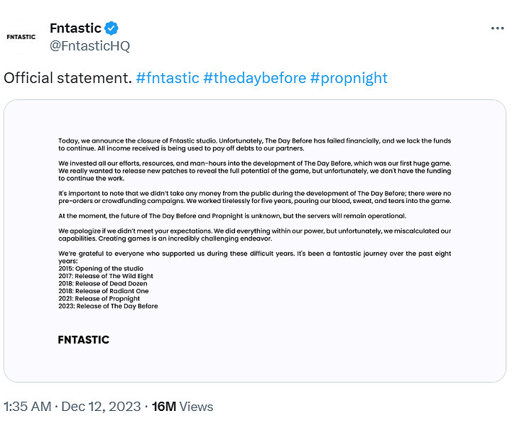Image resolution: width=517 pixels, height=423 pixels.
Task: Click the Fntastic display name
Action: (x=75, y=28)
